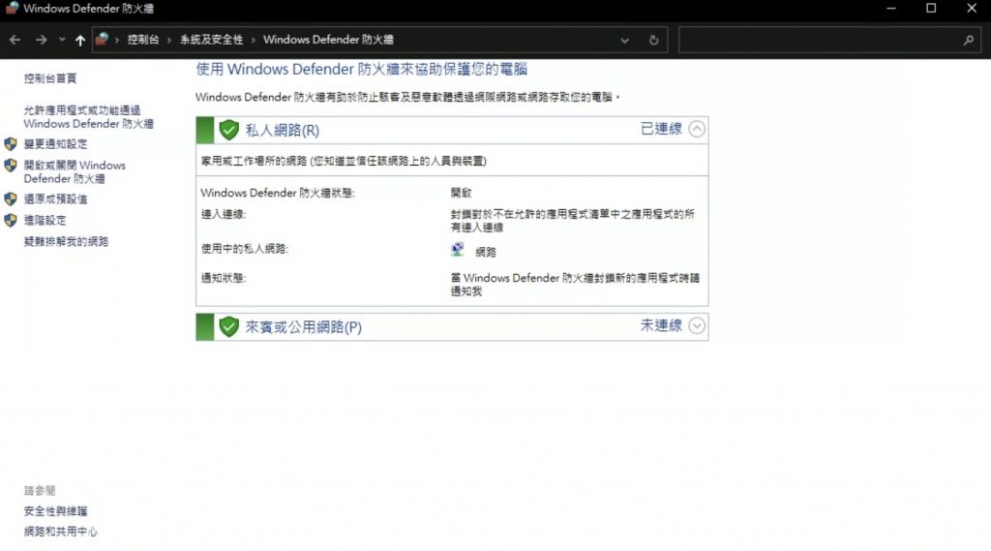Viewport: 991px width, 551px height.
Task: Select 控制台 in the breadcrumb path
Action: click(143, 40)
